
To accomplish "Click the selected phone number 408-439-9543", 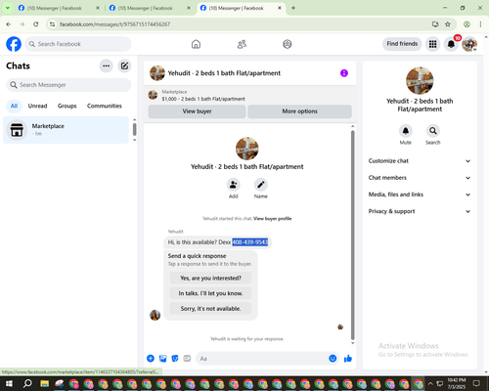I will click(x=250, y=242).
